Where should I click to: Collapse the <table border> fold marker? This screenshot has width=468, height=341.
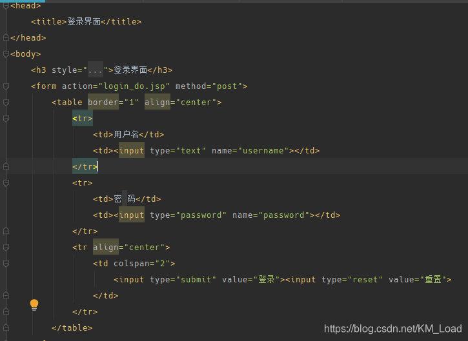pos(6,102)
